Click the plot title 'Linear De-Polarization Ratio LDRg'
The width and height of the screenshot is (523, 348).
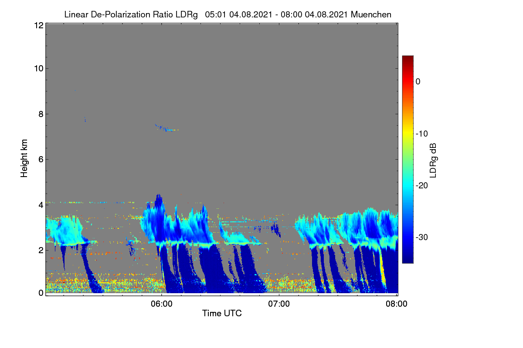click(x=131, y=14)
